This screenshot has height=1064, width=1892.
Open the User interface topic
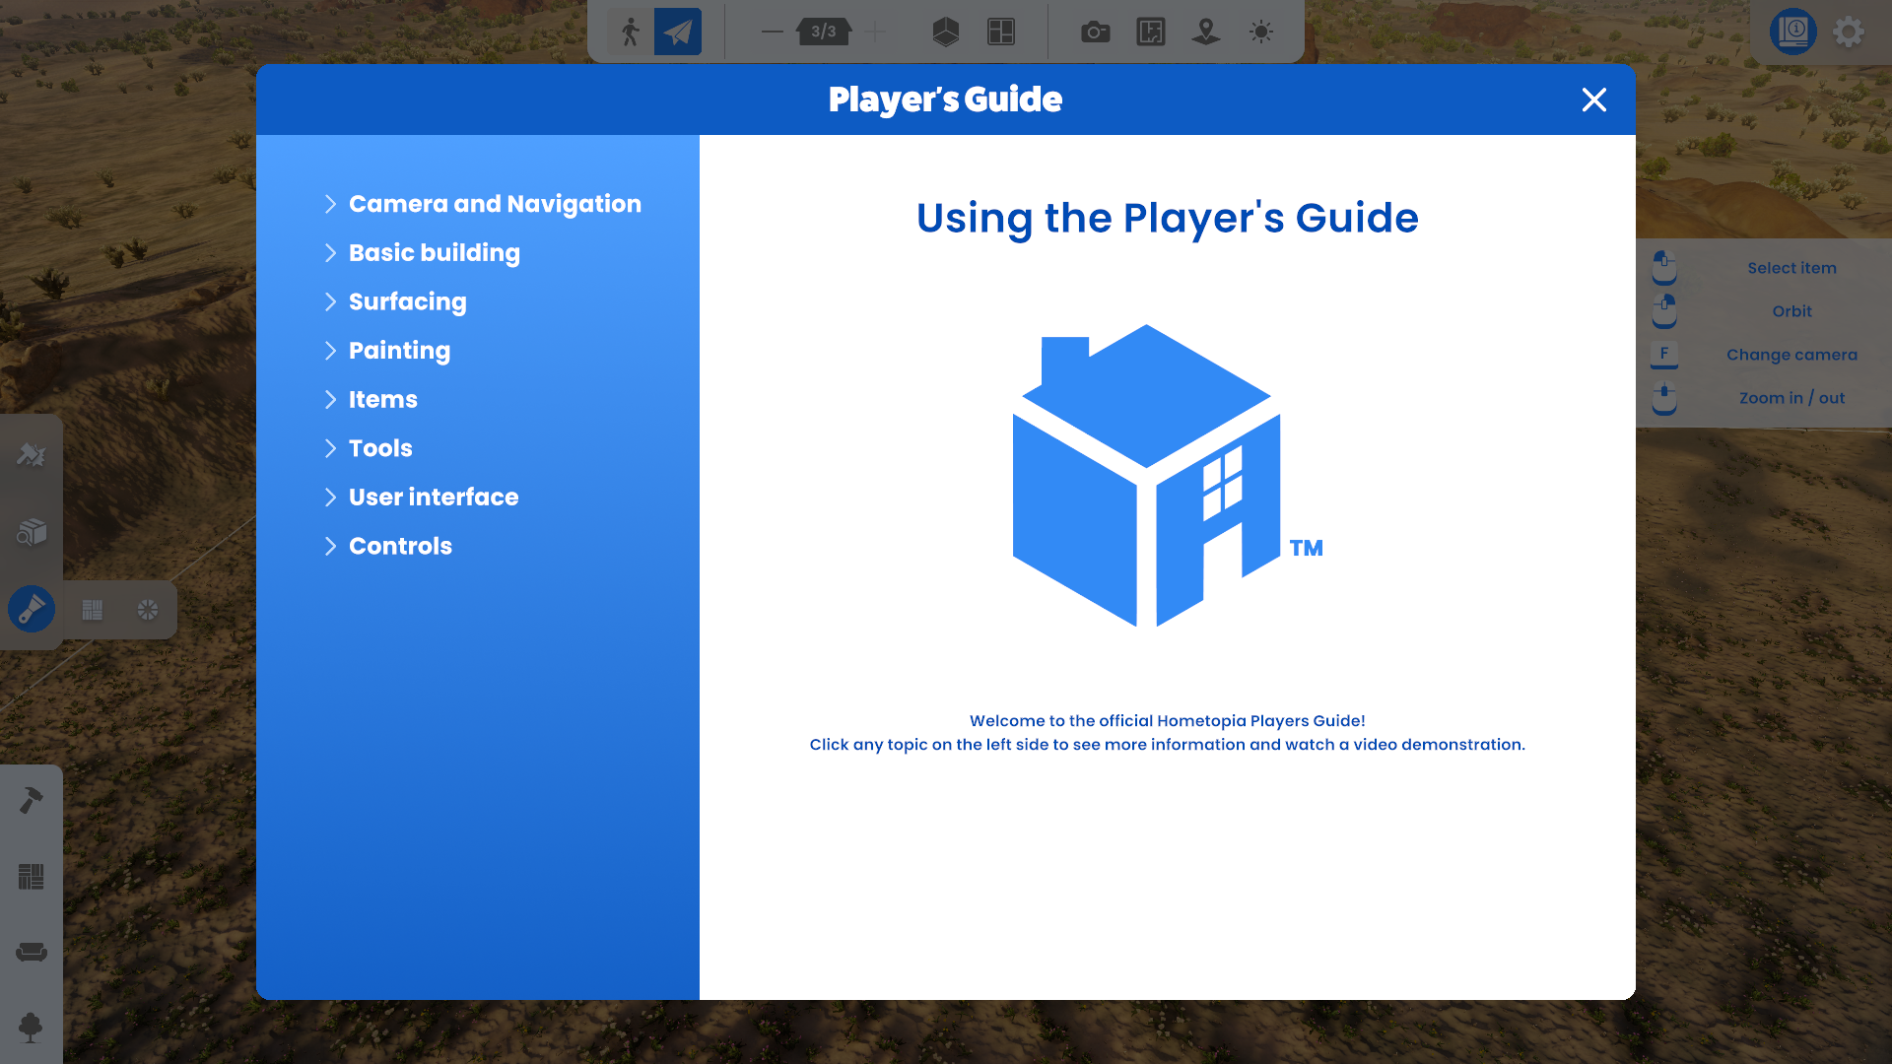[434, 498]
